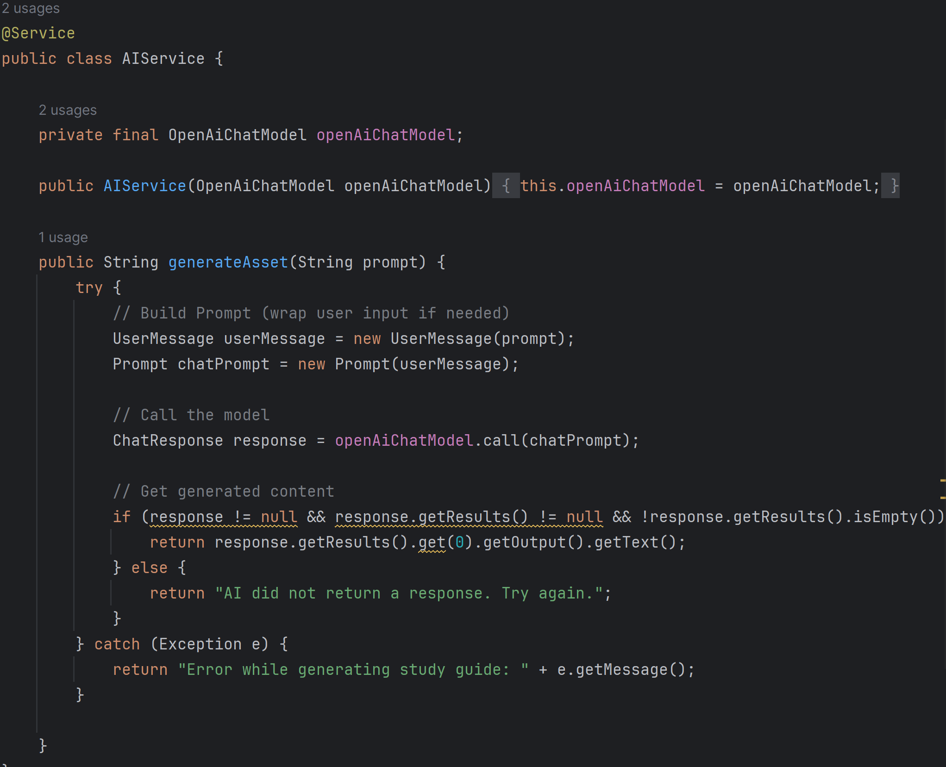Click the generateAsset method name
This screenshot has height=767, width=946.
pos(228,262)
